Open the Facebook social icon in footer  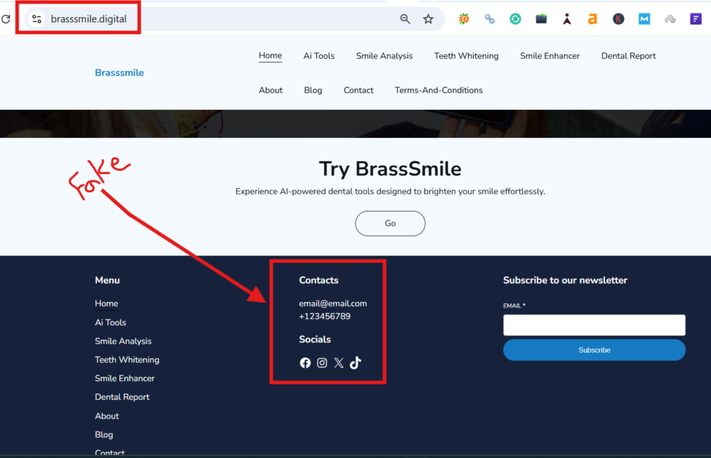pos(306,363)
